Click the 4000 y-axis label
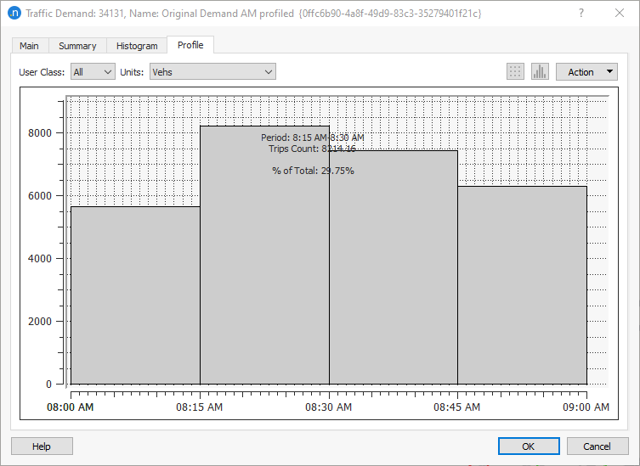Viewport: 640px width, 466px height. pos(40,259)
